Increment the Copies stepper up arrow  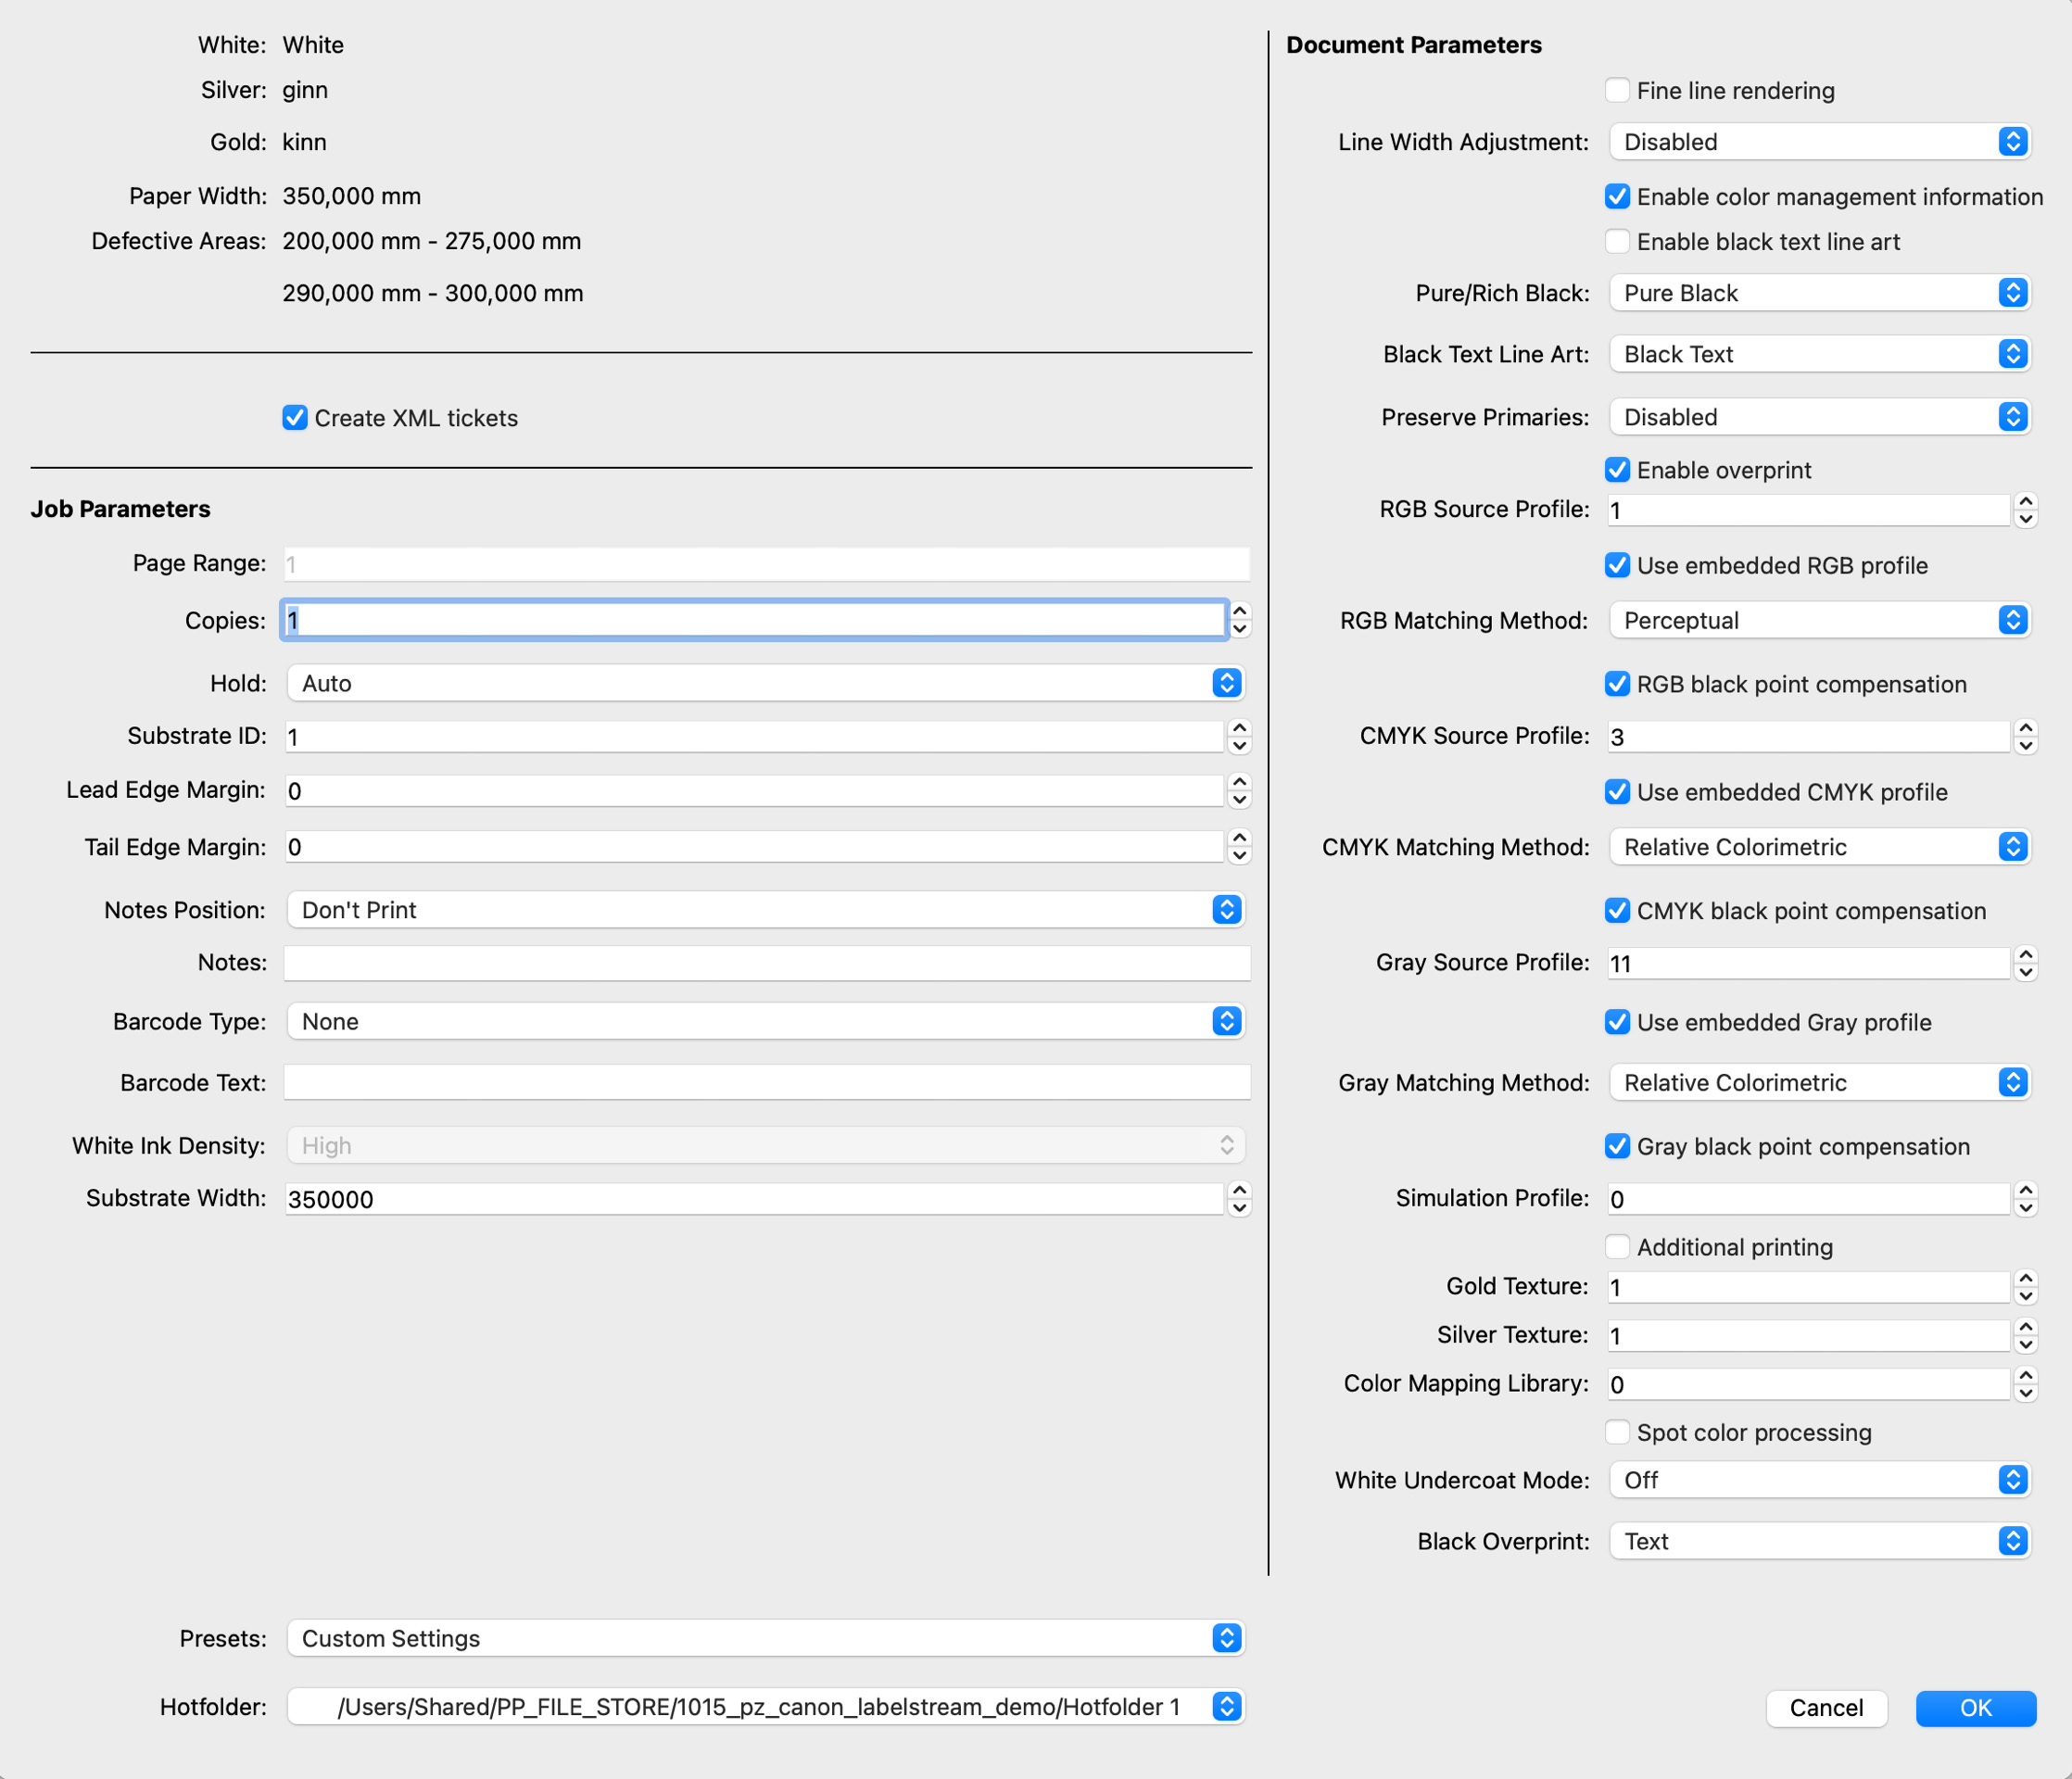tap(1239, 611)
